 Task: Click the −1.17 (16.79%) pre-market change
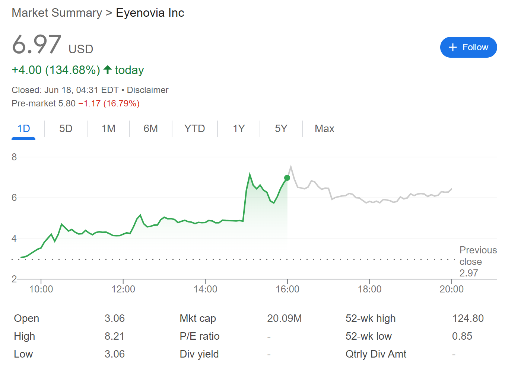pos(109,103)
